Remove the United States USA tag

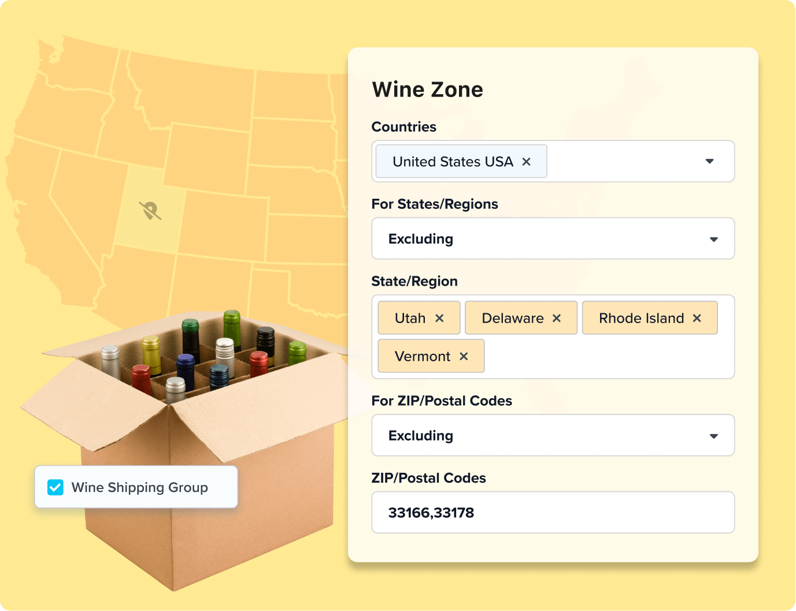(x=526, y=162)
